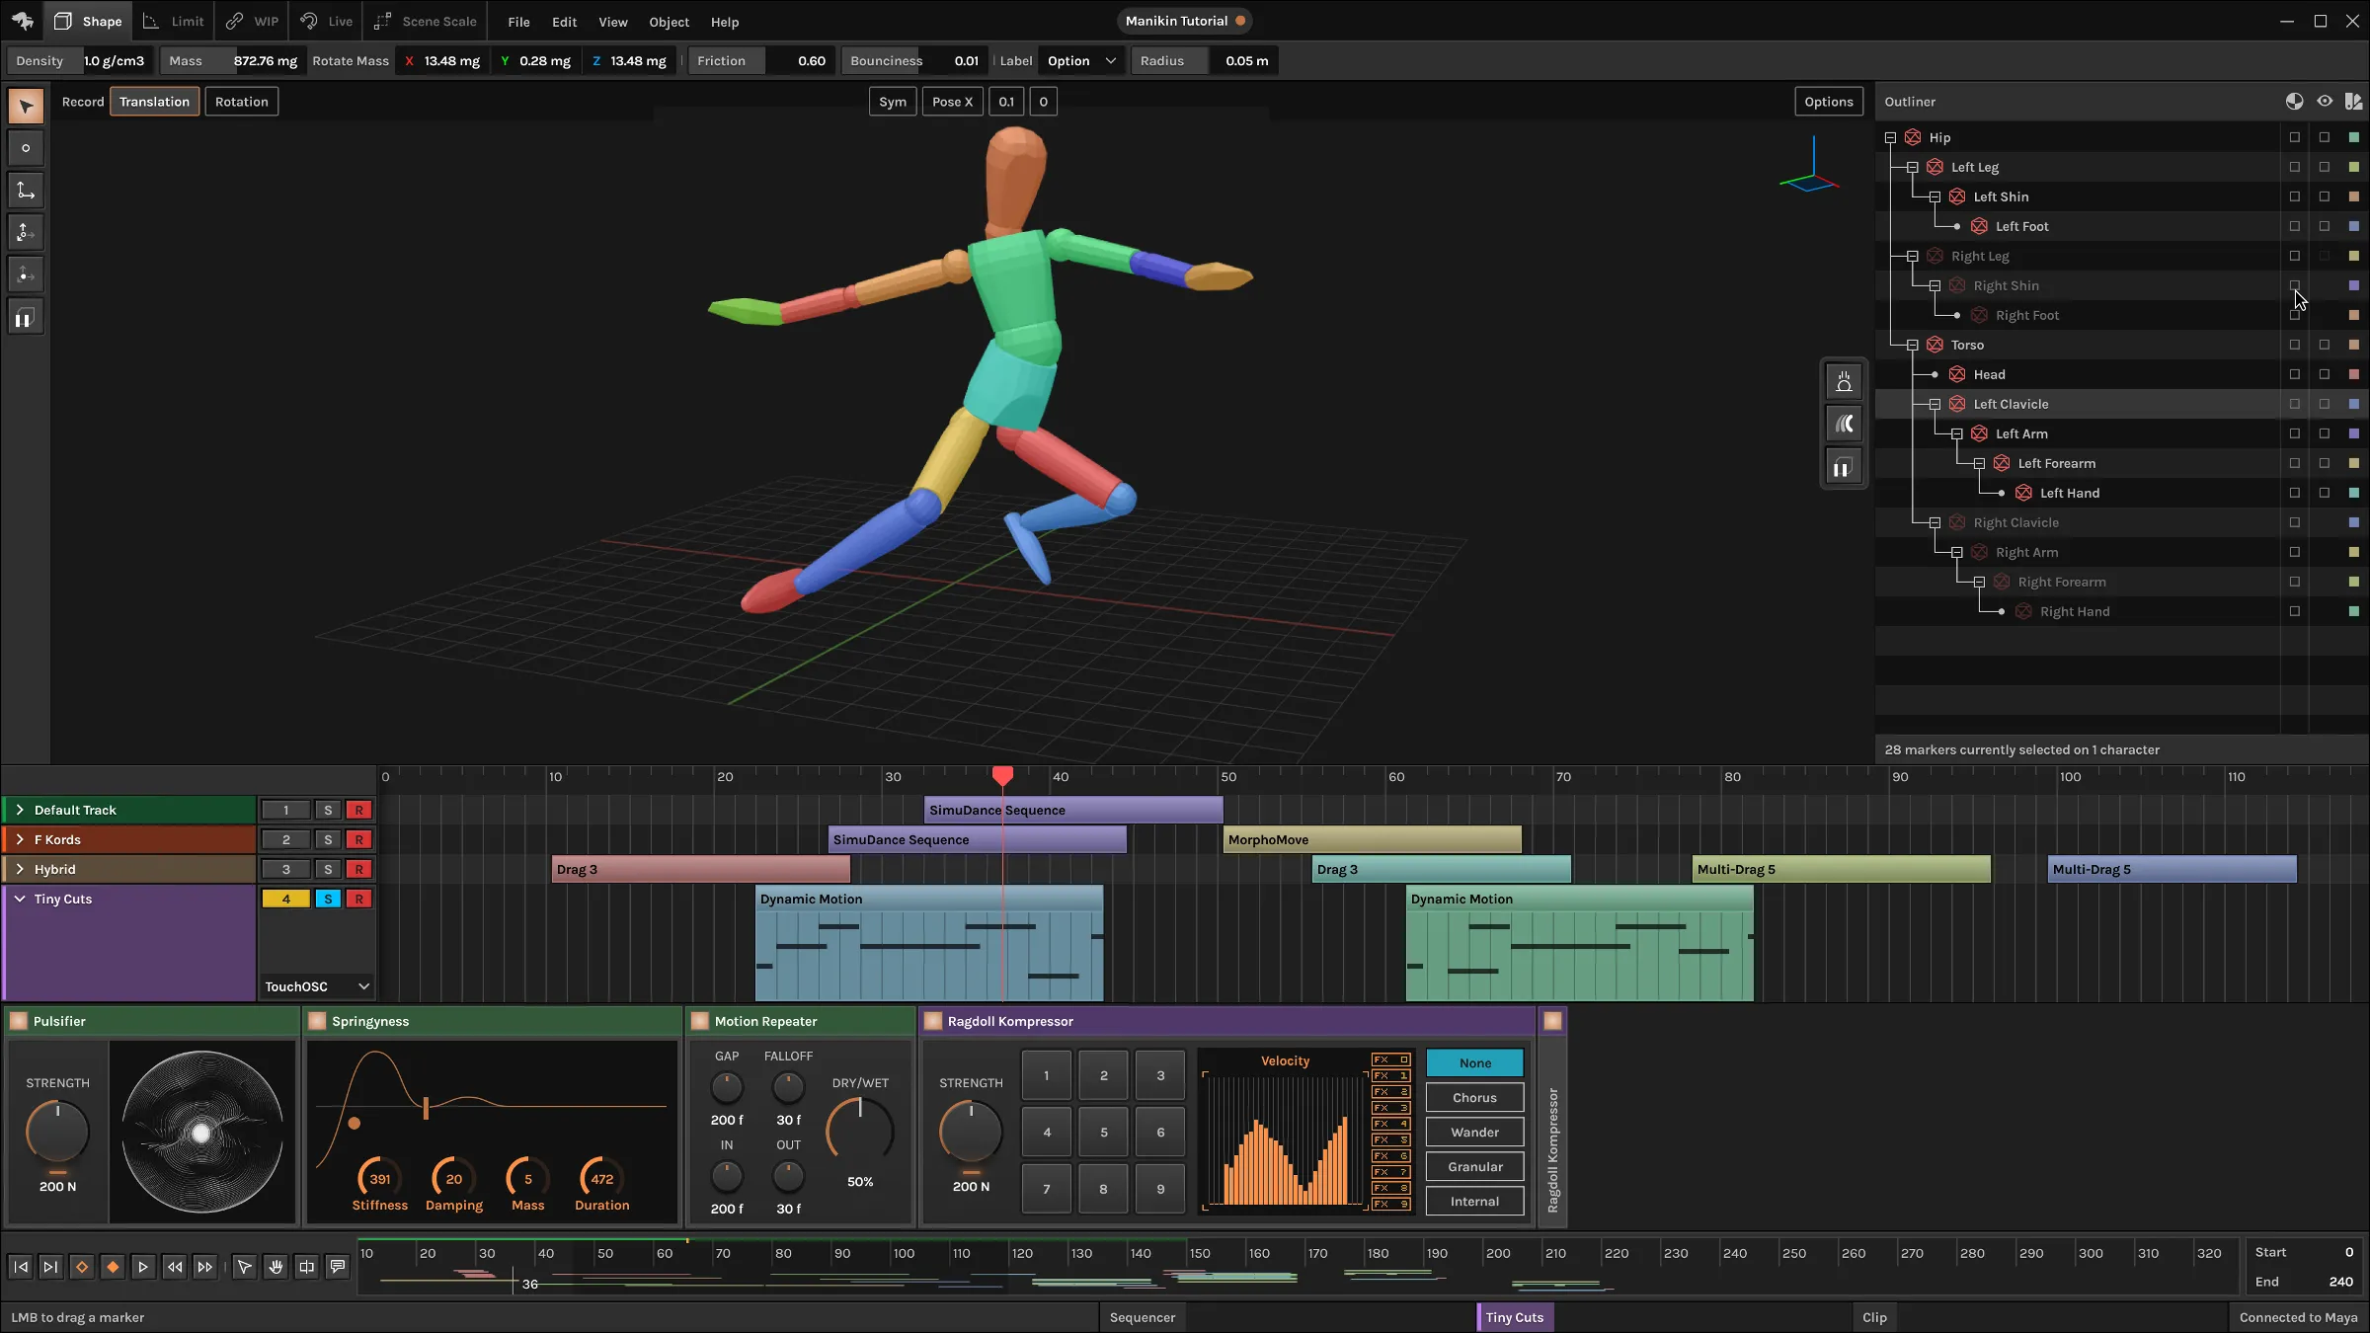
Task: Toggle the Motion Repeater enable square
Action: point(700,1021)
